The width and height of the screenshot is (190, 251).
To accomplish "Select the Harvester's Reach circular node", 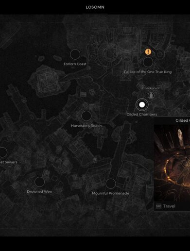I will pyautogui.click(x=86, y=116).
